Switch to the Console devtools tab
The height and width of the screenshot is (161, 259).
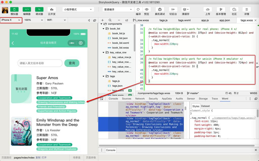coord(113,99)
